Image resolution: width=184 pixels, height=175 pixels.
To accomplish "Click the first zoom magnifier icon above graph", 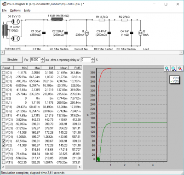I will tap(167, 68).
